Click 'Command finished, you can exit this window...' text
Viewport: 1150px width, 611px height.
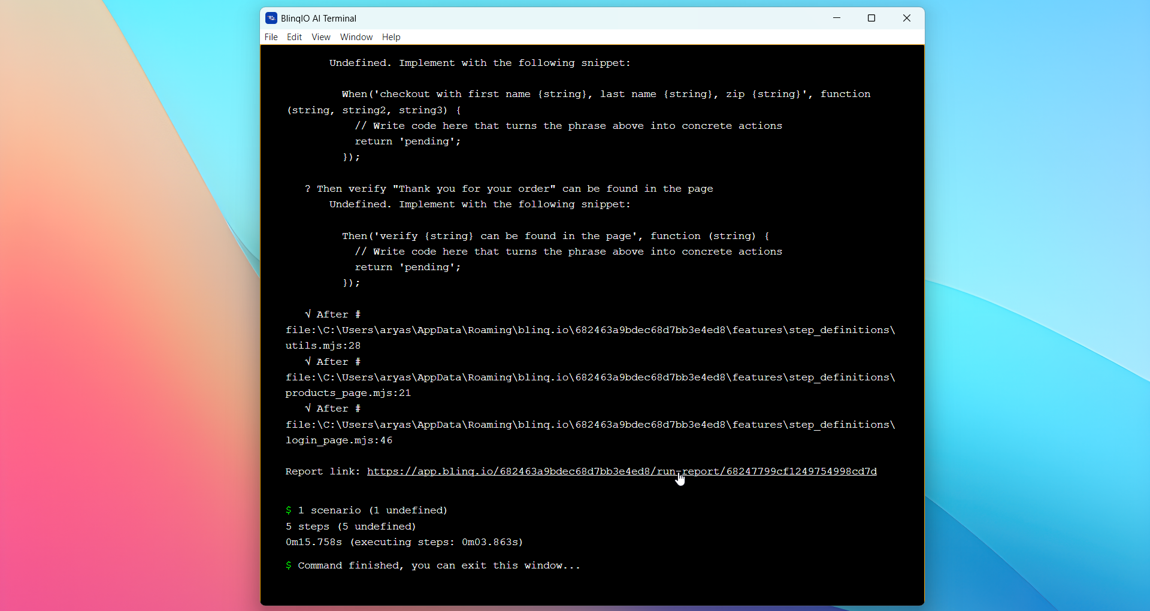tap(439, 565)
